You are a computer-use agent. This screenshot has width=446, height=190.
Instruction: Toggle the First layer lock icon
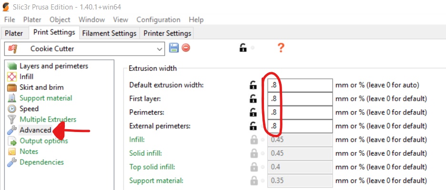[253, 99]
